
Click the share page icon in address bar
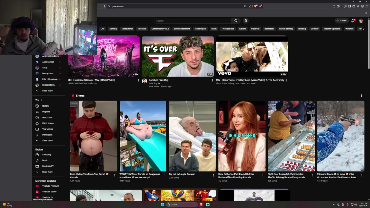click(x=250, y=6)
